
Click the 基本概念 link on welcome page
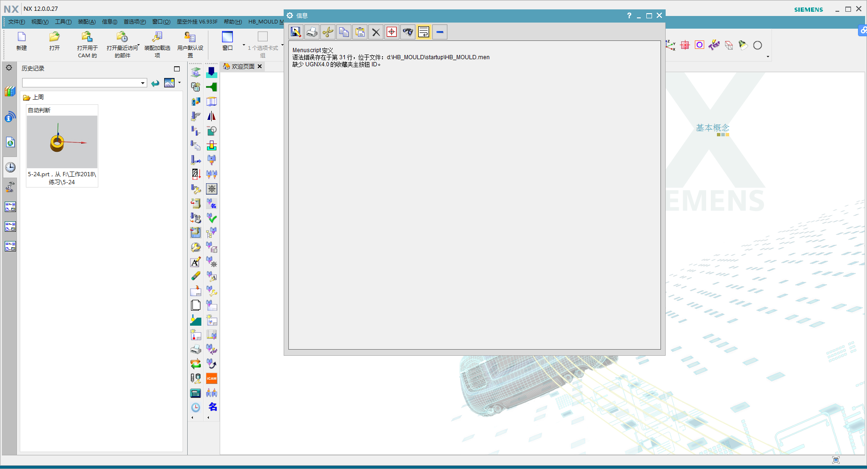point(712,128)
